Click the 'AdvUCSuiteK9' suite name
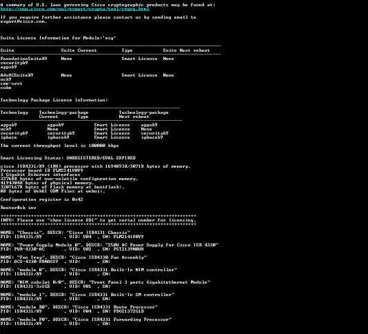 click(x=17, y=75)
